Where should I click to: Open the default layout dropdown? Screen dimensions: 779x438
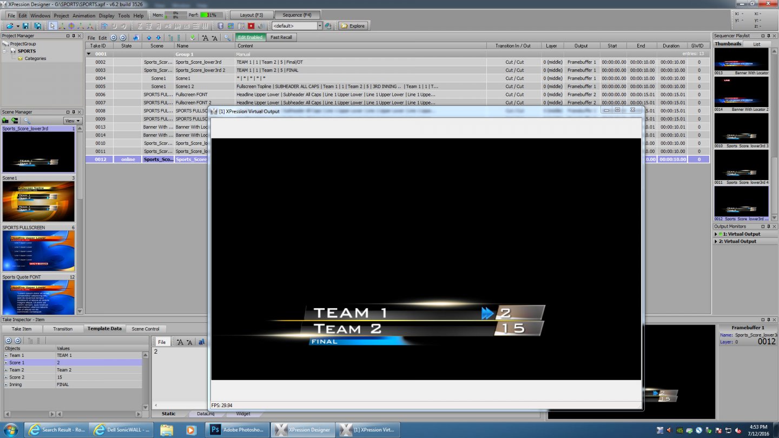(320, 26)
